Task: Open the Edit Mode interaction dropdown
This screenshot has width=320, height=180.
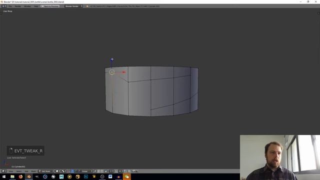Action: [x=46, y=171]
